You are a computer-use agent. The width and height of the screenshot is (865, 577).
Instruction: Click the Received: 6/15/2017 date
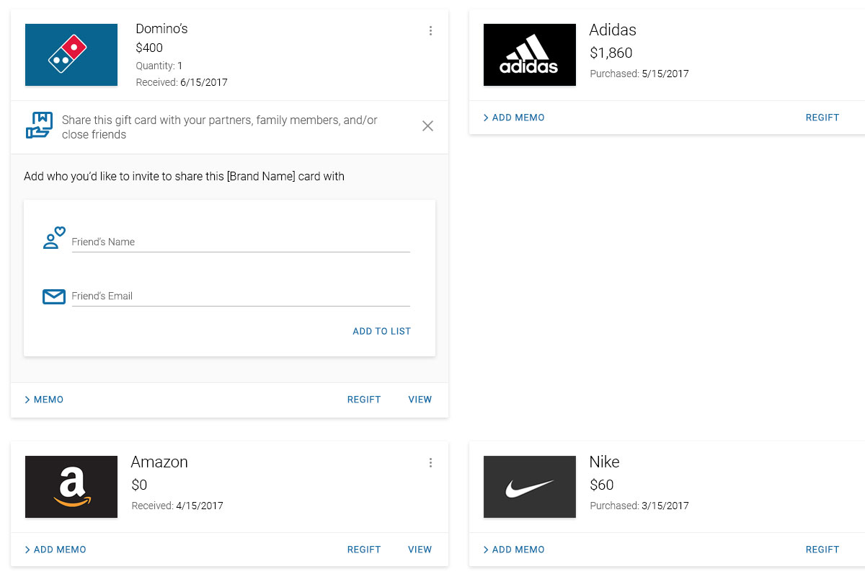coord(182,82)
